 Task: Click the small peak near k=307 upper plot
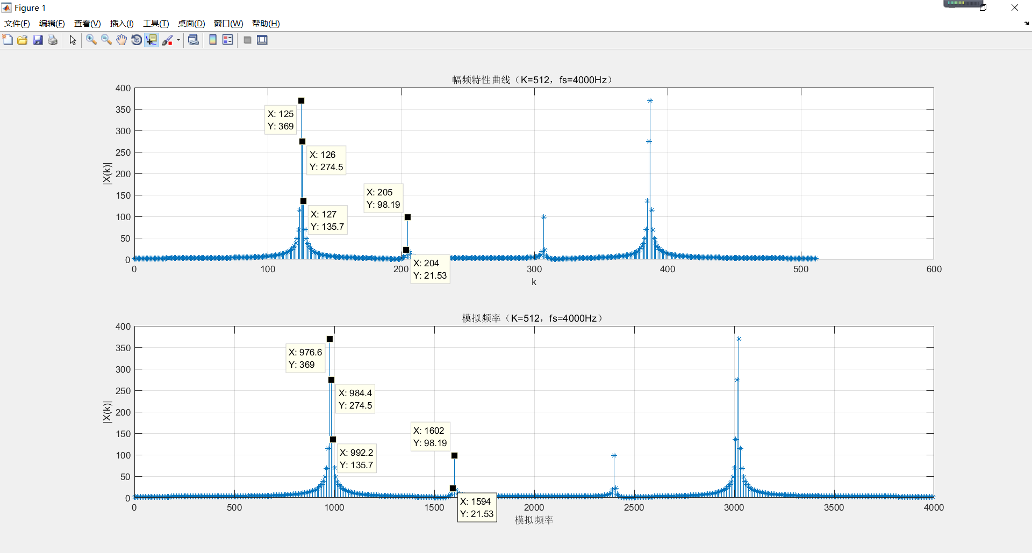coord(543,217)
